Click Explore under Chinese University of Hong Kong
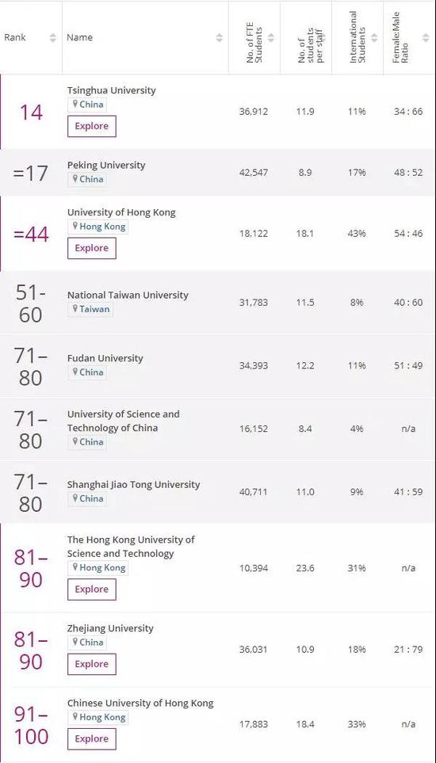 (x=91, y=739)
